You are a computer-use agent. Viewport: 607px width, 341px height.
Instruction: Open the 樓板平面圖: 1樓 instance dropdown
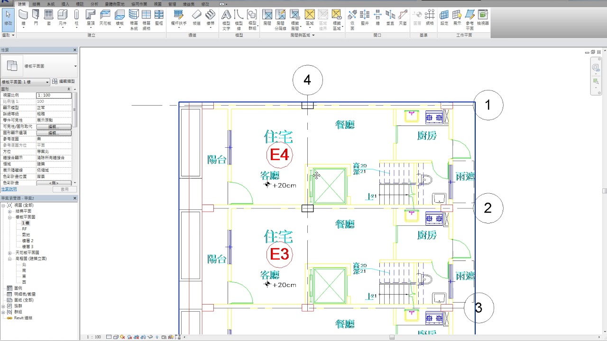point(47,82)
